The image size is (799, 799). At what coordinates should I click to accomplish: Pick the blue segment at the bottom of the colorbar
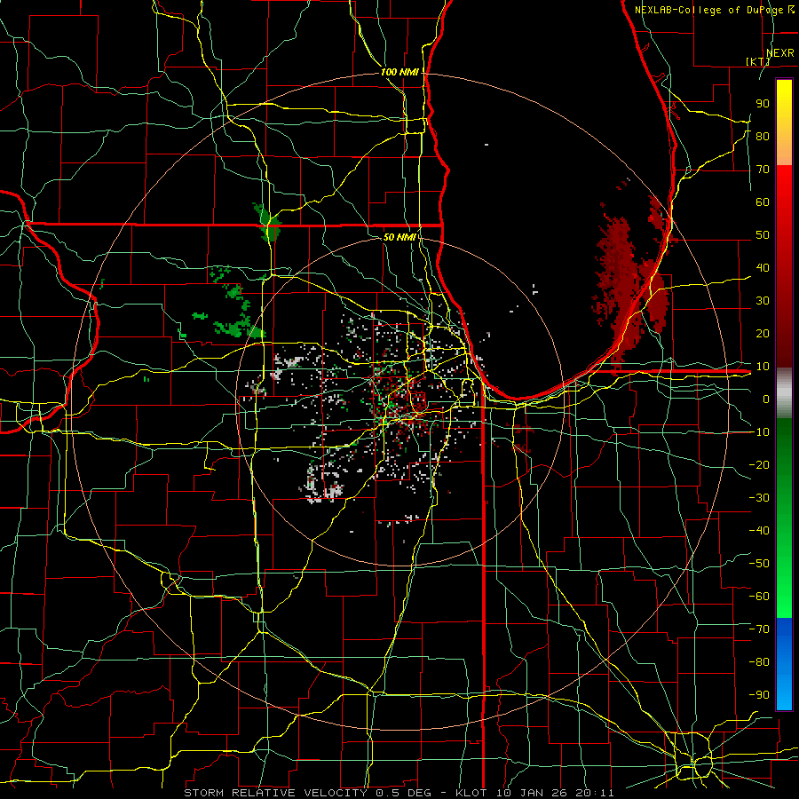pyautogui.click(x=784, y=663)
